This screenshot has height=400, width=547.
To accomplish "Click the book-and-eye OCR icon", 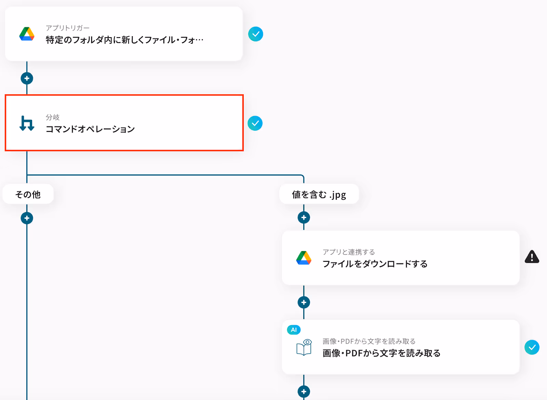I will pyautogui.click(x=304, y=347).
